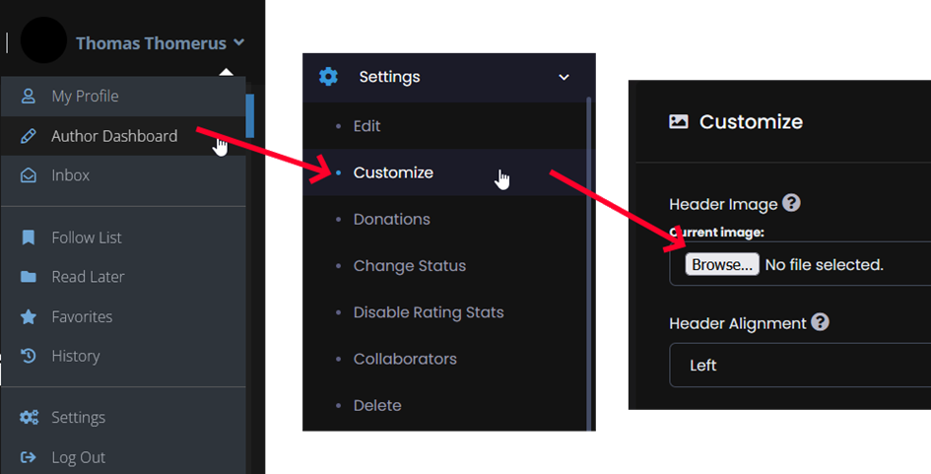
Task: Click the round user avatar
Action: pos(43,40)
